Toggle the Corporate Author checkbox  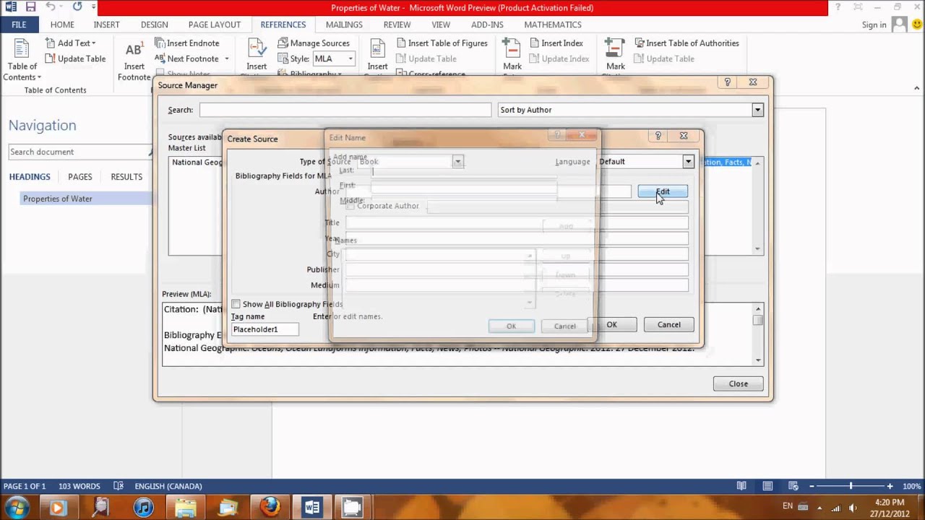click(350, 206)
